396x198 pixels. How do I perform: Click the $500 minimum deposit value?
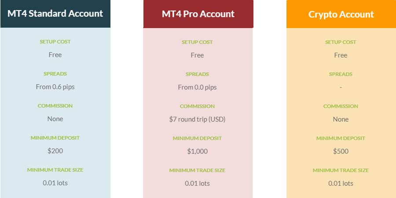click(x=341, y=151)
